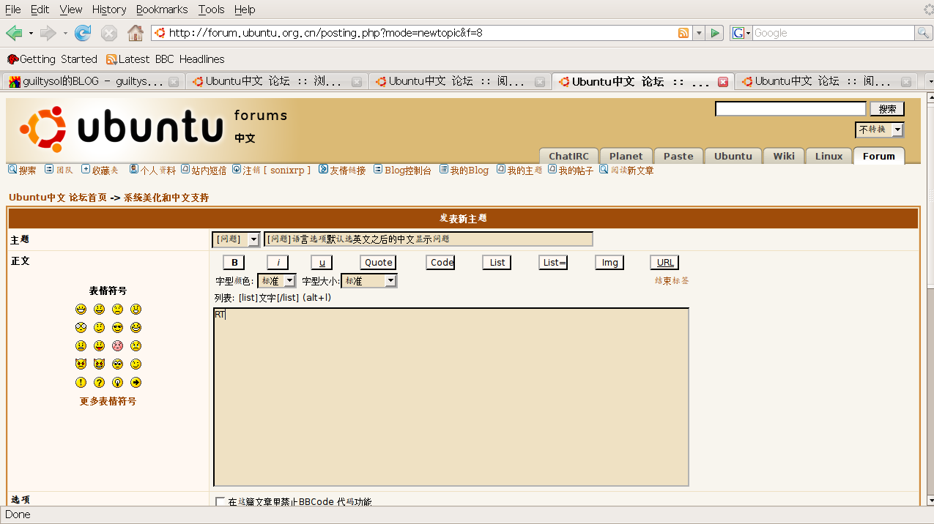The height and width of the screenshot is (524, 934).
Task: Open the Forward button history arrow
Action: tap(65, 33)
